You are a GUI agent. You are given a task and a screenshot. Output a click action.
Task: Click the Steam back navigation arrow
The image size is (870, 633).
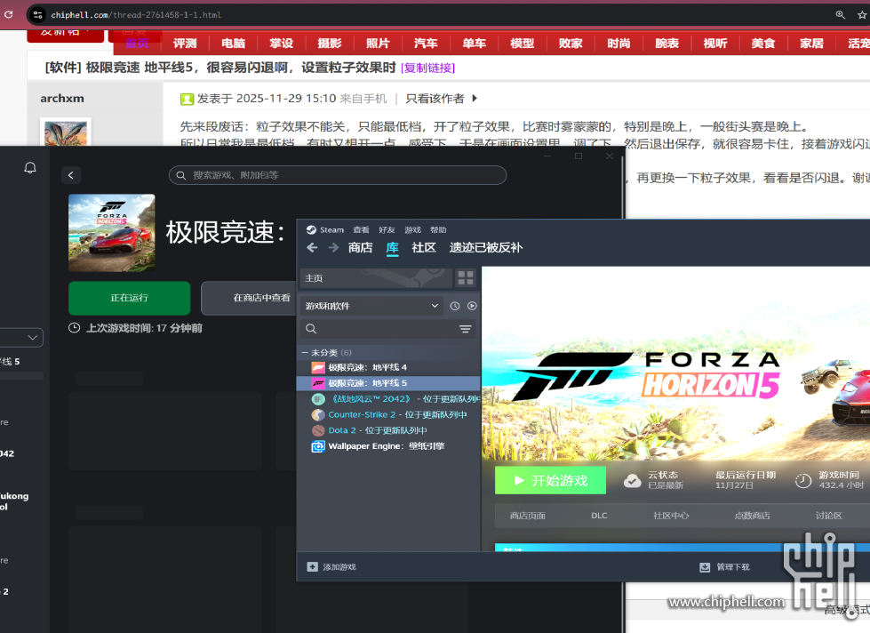tap(312, 248)
